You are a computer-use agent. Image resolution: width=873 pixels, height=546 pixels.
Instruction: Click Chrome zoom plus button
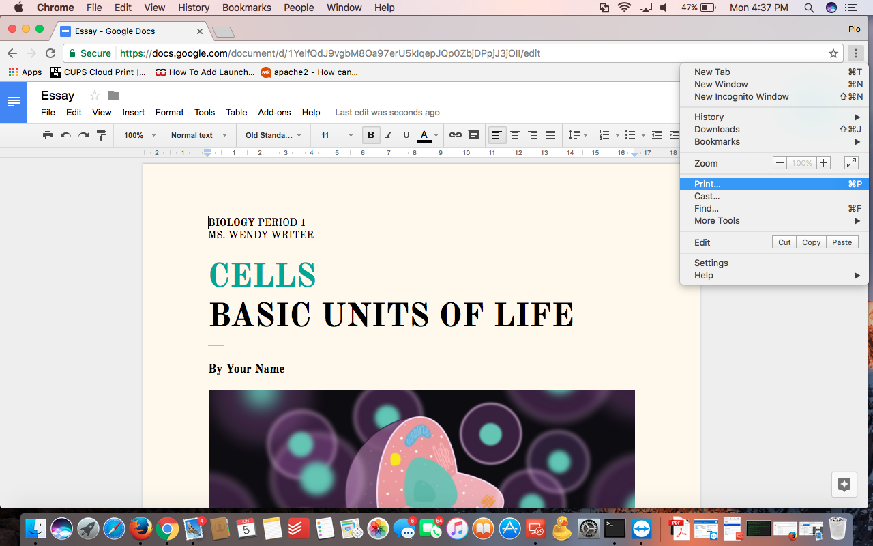pyautogui.click(x=824, y=163)
